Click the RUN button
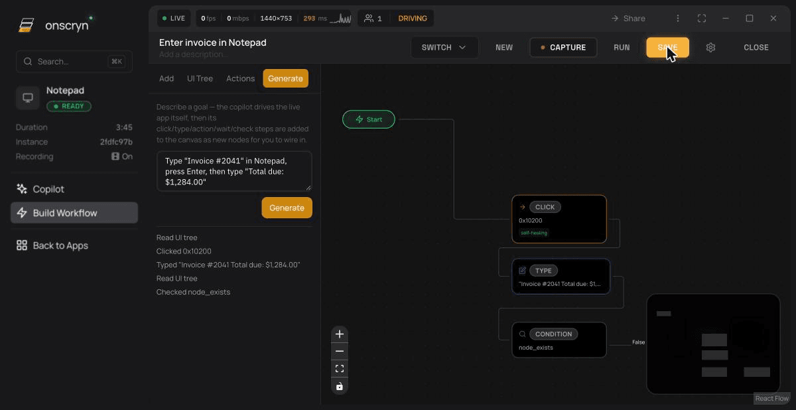 click(622, 48)
